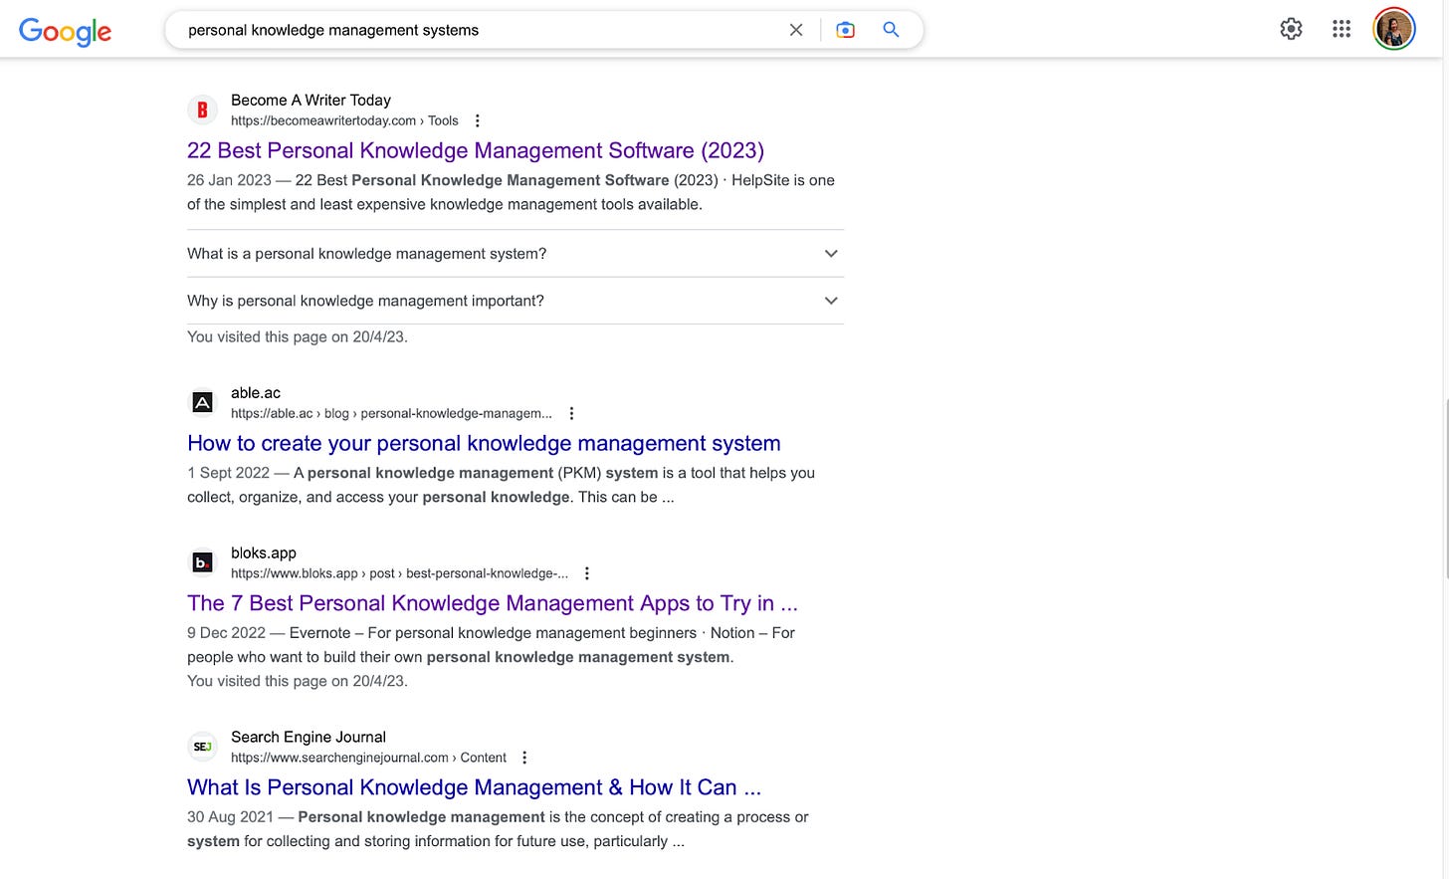Click the "bloks.app" site name
The width and height of the screenshot is (1449, 879).
click(x=264, y=552)
